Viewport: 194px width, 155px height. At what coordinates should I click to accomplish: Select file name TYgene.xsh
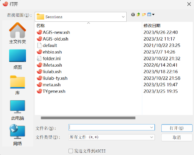point(54,92)
